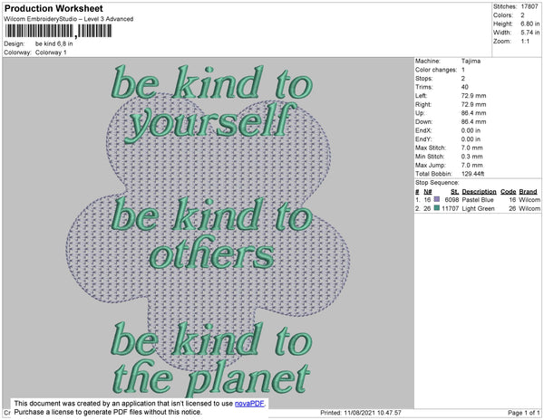Click 'yourself' embroidered word in design

(211, 122)
